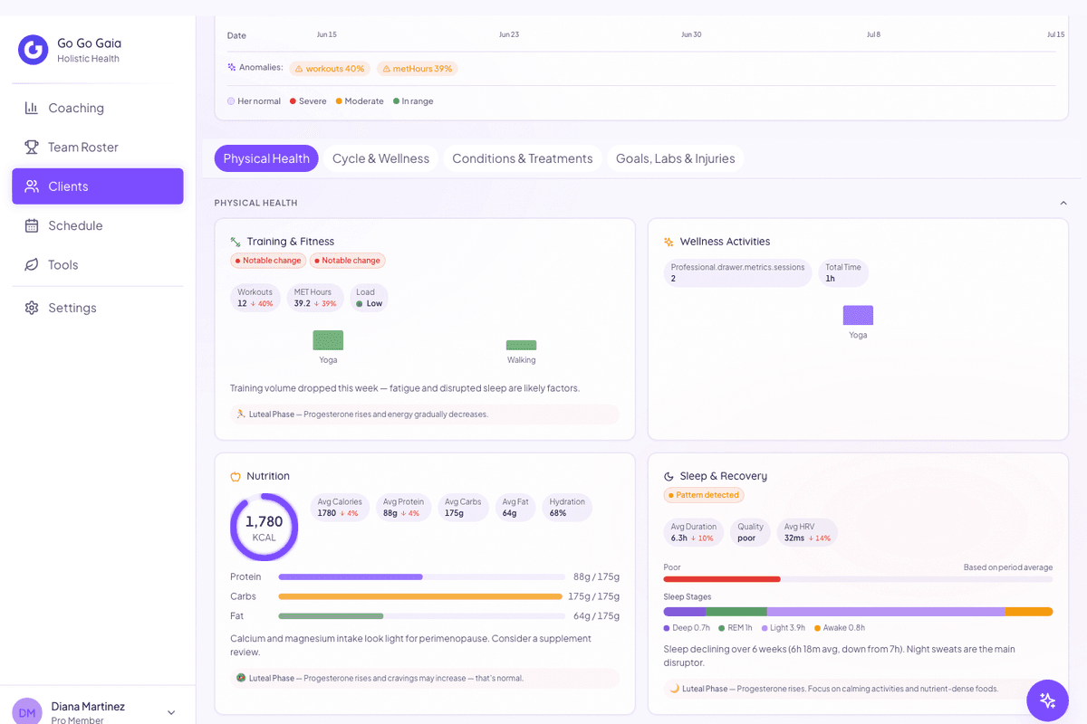Click the workouts 40% anomaly badge
This screenshot has height=724, width=1087.
[x=330, y=69]
